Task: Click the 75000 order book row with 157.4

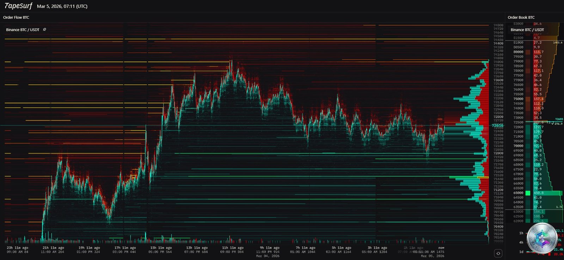Action: pos(534,99)
